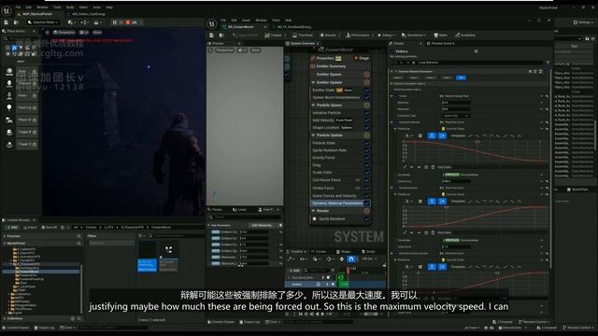The height and width of the screenshot is (336, 598).
Task: Toggle Dynamic Material Parameters checkbox
Action: coord(366,203)
